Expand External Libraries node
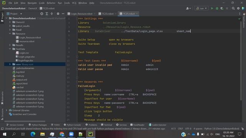246x138 pixels. click(7, 110)
